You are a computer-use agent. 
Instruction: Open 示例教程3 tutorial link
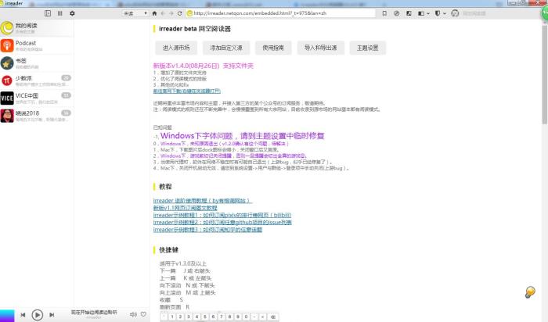click(207, 230)
